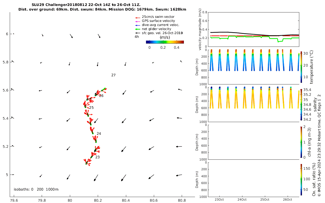Click the longitude tick '80.8'
Viewport: 325px width, 203px height.
pos(182,201)
